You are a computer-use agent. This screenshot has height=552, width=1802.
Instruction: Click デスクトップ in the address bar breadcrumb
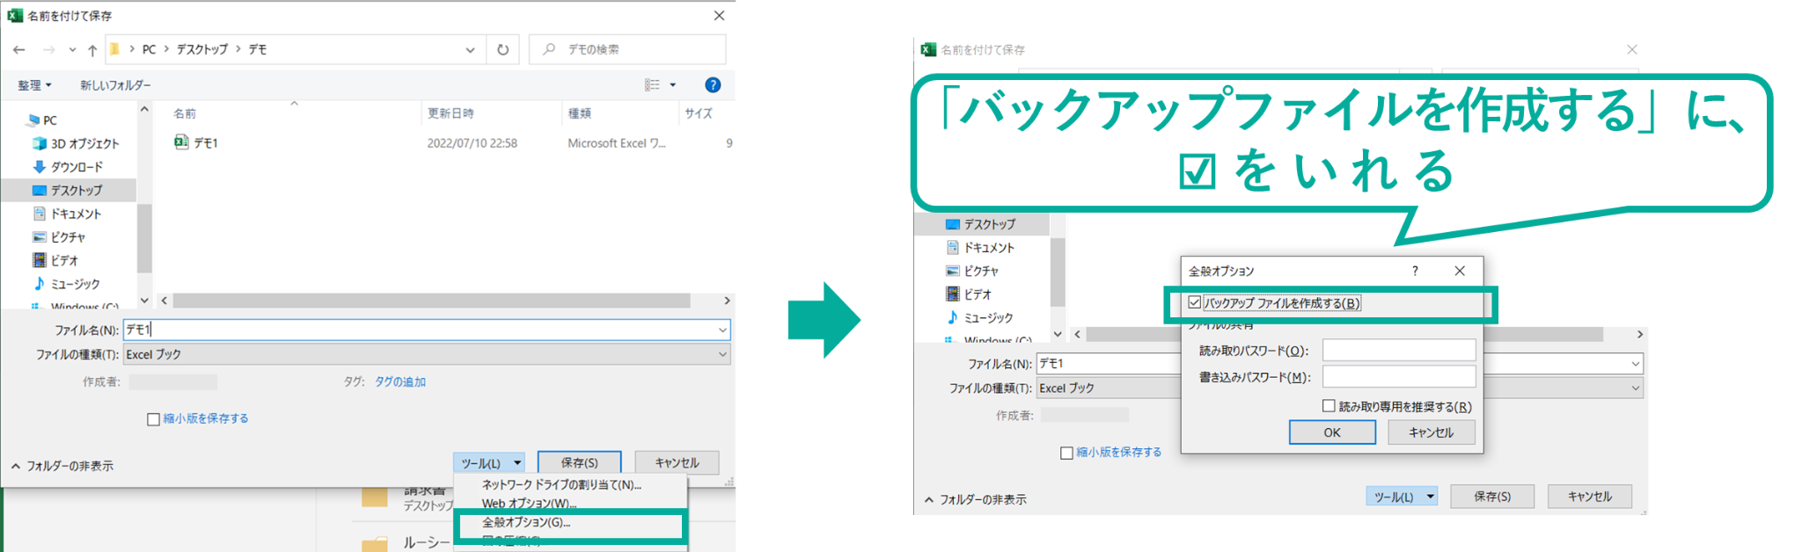pos(202,50)
